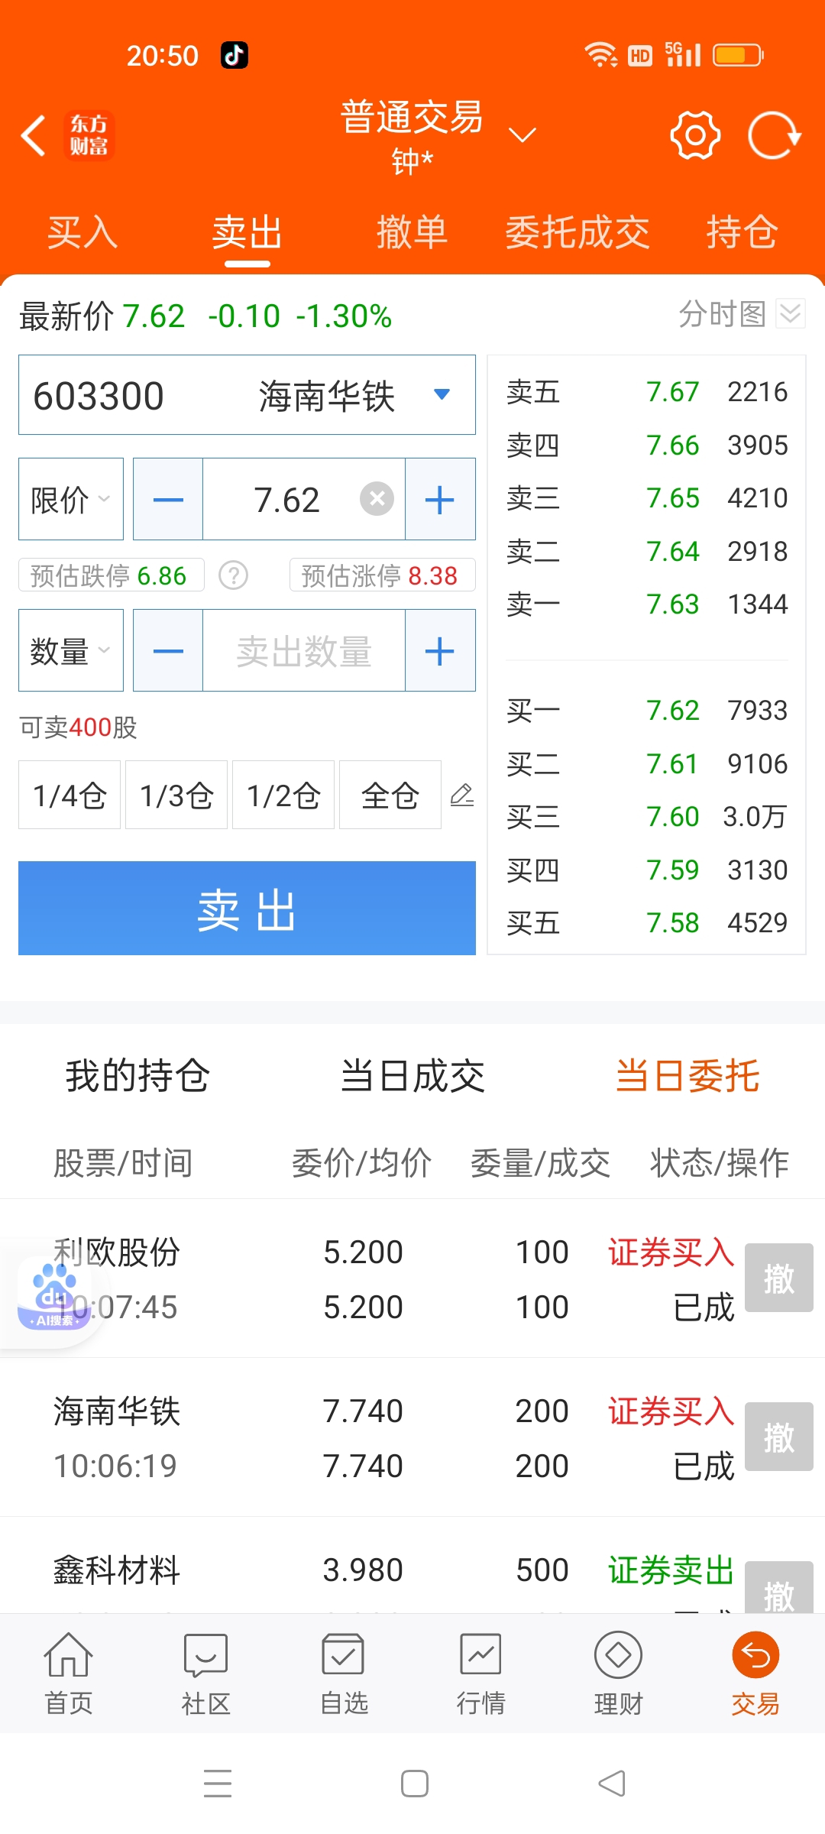
Task: Open the 海南华铁 order row
Action: point(412,1437)
